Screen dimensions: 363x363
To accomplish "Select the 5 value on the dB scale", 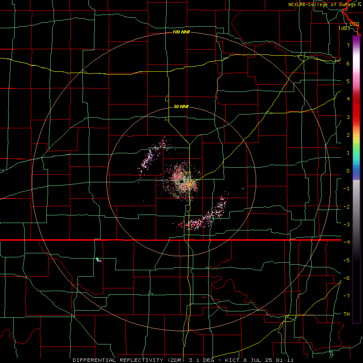I will [348, 81].
